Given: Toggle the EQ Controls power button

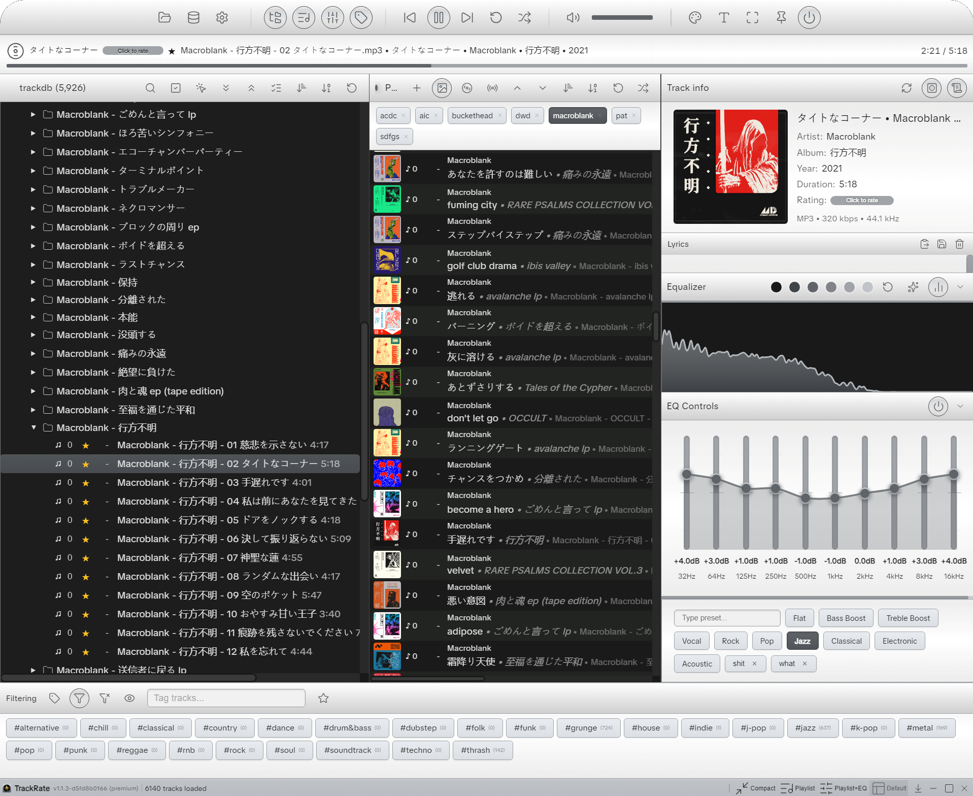Looking at the screenshot, I should (938, 406).
